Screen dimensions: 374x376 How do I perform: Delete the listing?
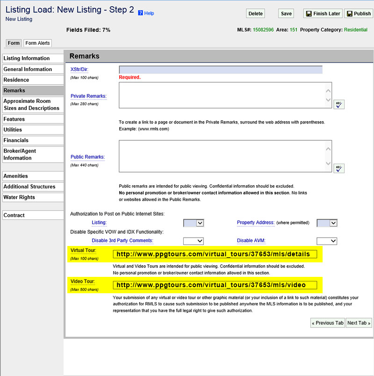click(x=255, y=14)
